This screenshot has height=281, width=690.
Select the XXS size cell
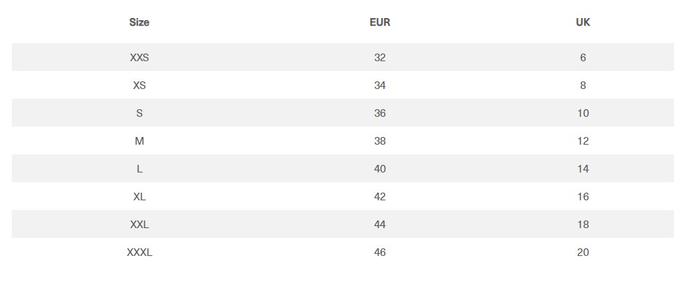[139, 58]
